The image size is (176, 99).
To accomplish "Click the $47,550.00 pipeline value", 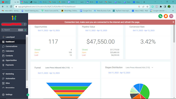I will (x=101, y=41).
